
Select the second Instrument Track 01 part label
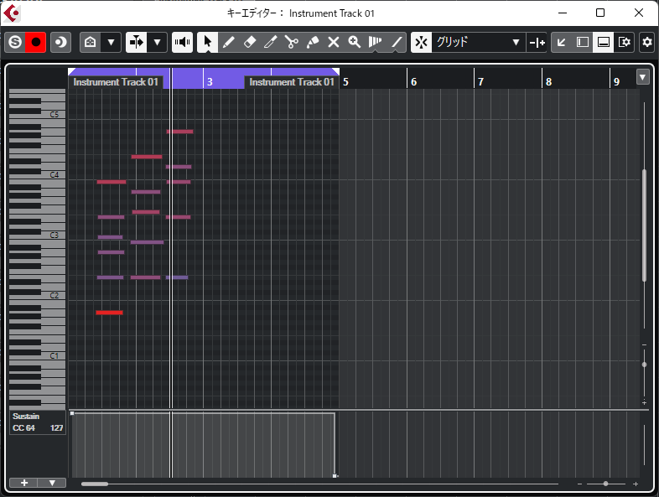click(292, 82)
